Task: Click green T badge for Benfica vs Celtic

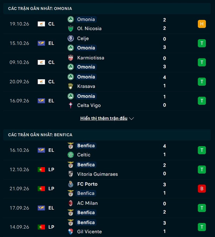Action: 202,150
